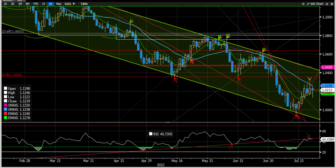Viewport: 336px width, 168px height.
Task: Click the white High legend swatch
Action: click(5, 93)
